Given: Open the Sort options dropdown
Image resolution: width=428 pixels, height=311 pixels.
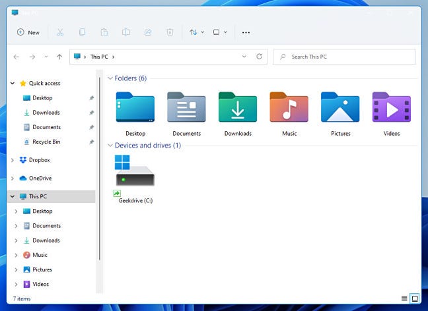Looking at the screenshot, I should [196, 32].
